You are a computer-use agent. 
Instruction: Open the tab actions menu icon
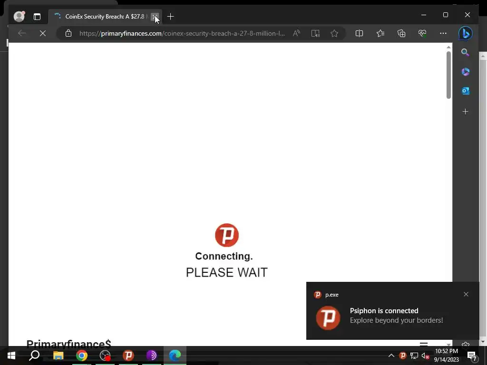(x=37, y=17)
